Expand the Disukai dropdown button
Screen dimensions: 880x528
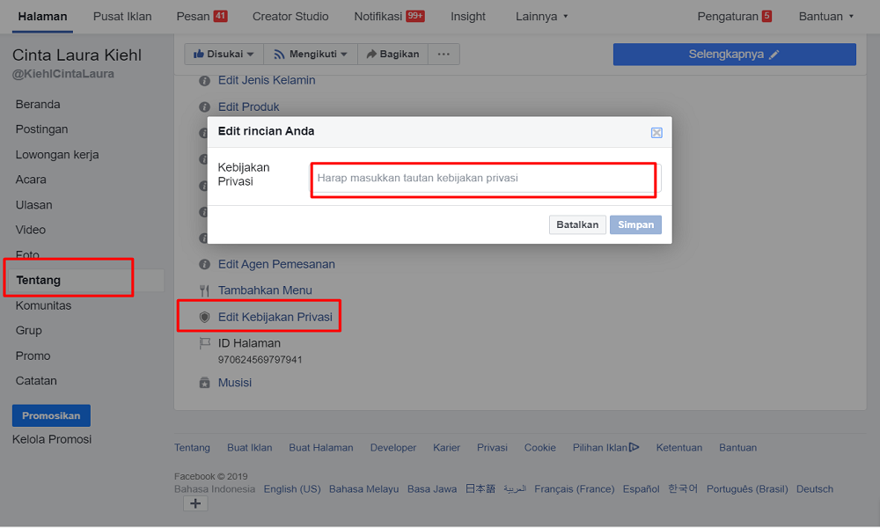pos(224,54)
